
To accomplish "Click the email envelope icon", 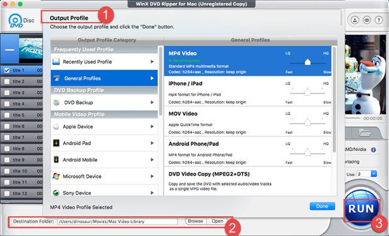I will tap(367, 20).
